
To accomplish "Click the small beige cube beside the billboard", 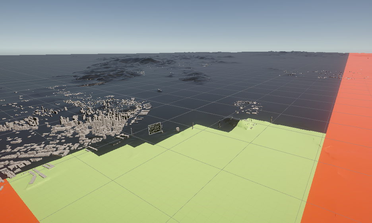I will pyautogui.click(x=178, y=129).
